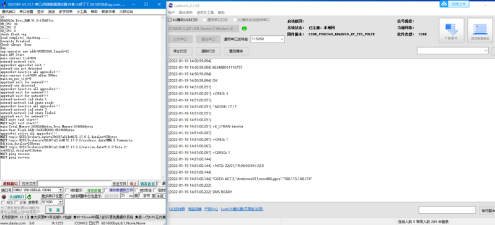Image resolution: width=495 pixels, height=225 pixels.
Task: Click the SSCOM app icon in title bar
Action: tap(4, 4)
